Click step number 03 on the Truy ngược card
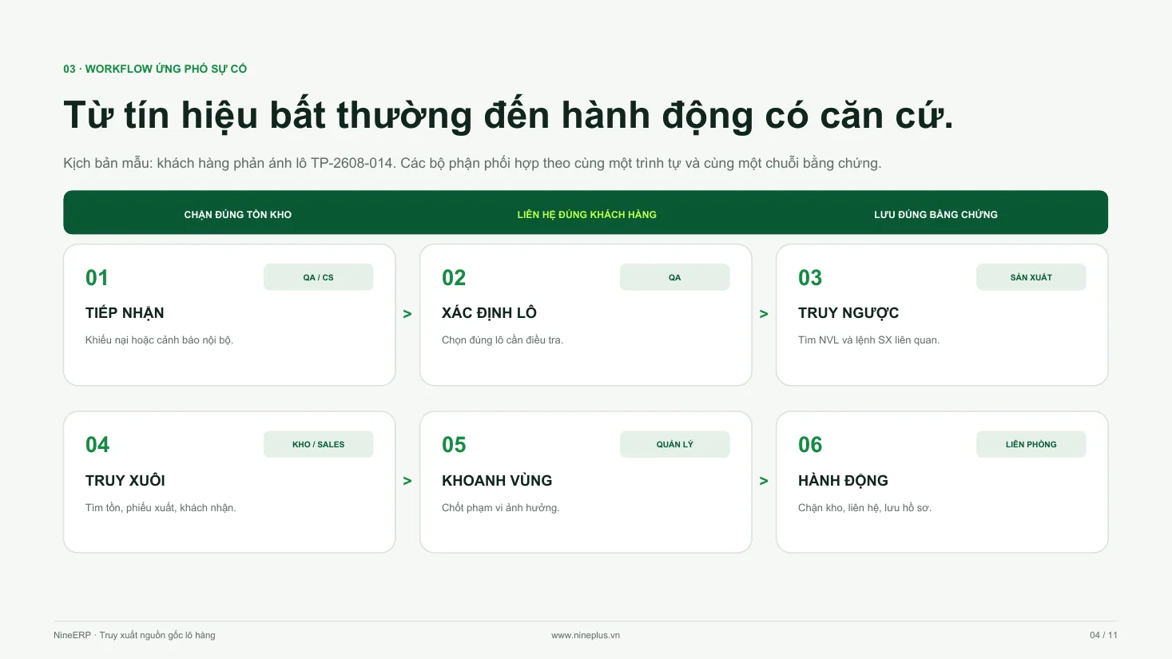The height and width of the screenshot is (659, 1172). pyautogui.click(x=810, y=278)
